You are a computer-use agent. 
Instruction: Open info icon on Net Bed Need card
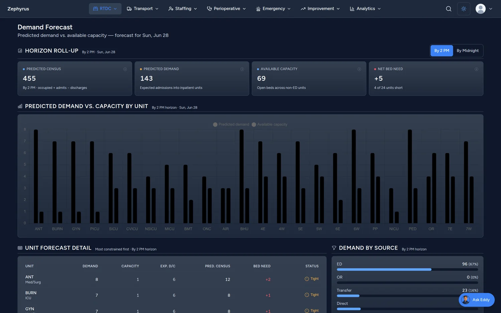pos(476,69)
